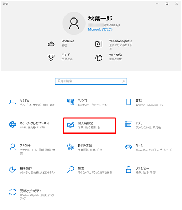Screen dimensions: 182x210
Task: Click the システム laptop icon
Action: [13, 102]
